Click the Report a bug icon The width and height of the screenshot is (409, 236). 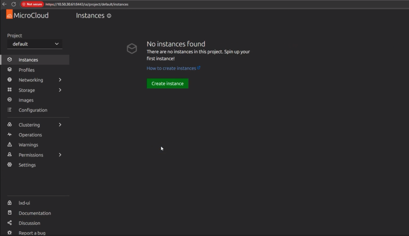coord(10,233)
